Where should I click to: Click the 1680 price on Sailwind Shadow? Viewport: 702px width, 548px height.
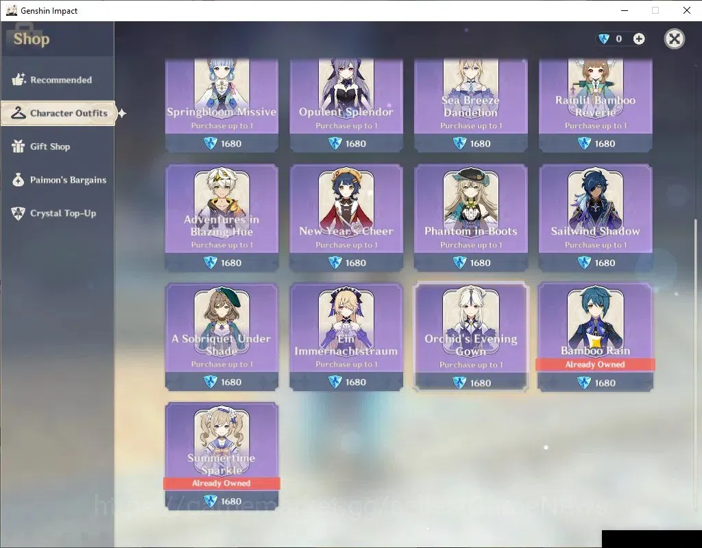point(605,262)
